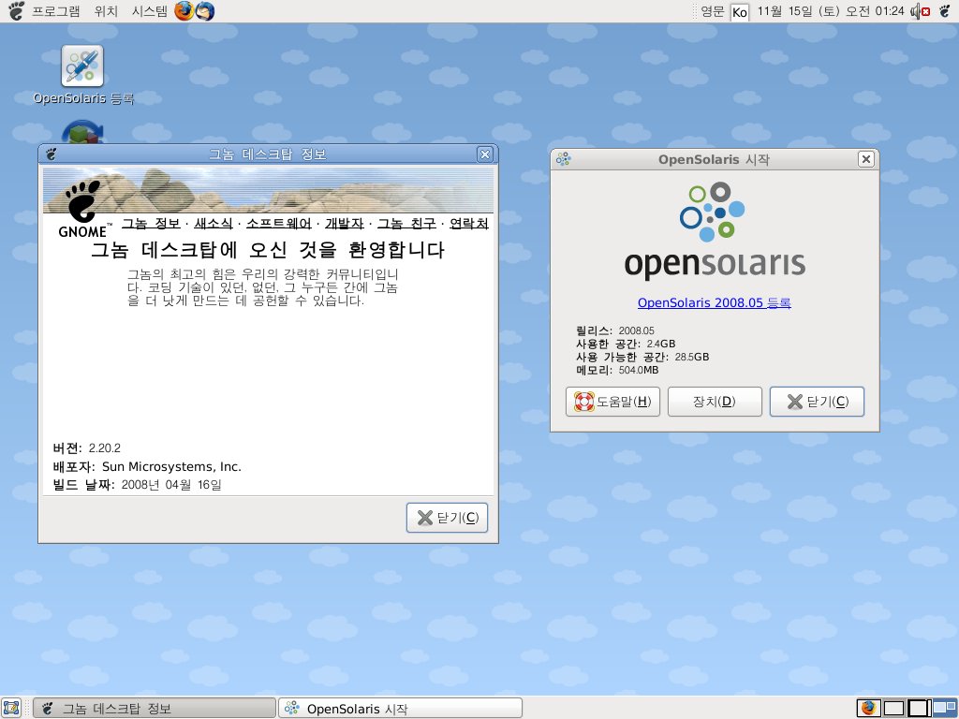Click the 닫기(C) button in OpenSolaris 시작
Viewport: 959px width, 719px height.
pos(817,402)
